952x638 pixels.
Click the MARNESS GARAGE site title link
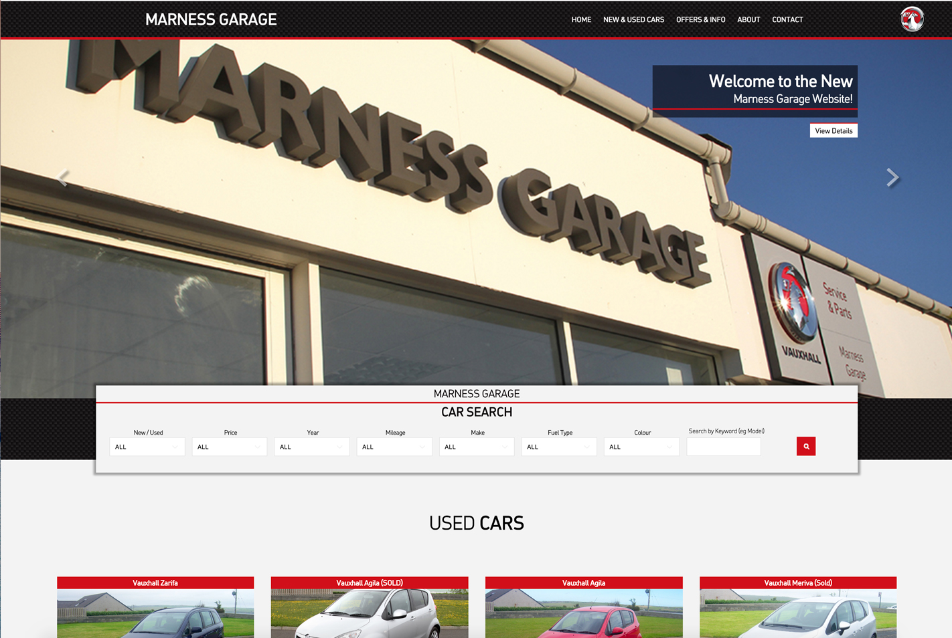(211, 19)
